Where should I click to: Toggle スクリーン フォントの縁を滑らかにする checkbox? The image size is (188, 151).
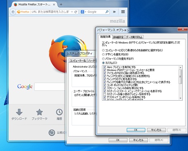click(104, 88)
